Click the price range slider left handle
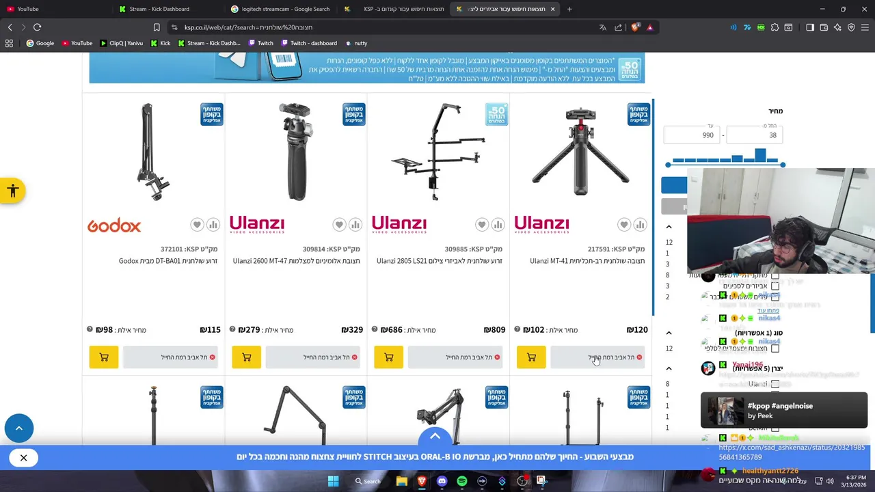 point(668,165)
